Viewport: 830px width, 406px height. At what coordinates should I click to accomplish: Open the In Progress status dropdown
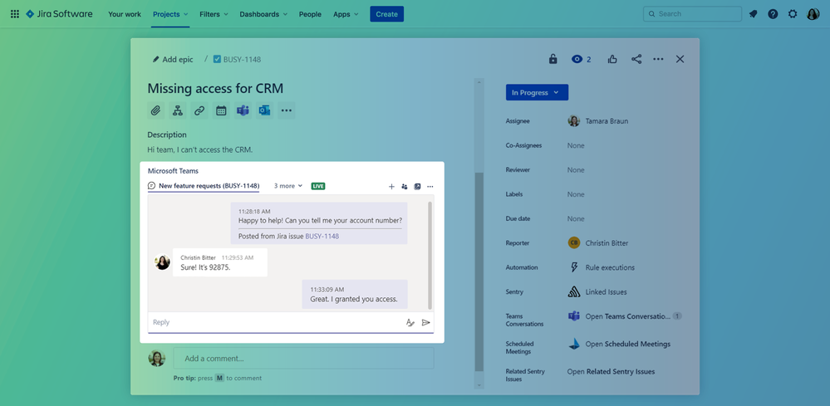coord(537,92)
